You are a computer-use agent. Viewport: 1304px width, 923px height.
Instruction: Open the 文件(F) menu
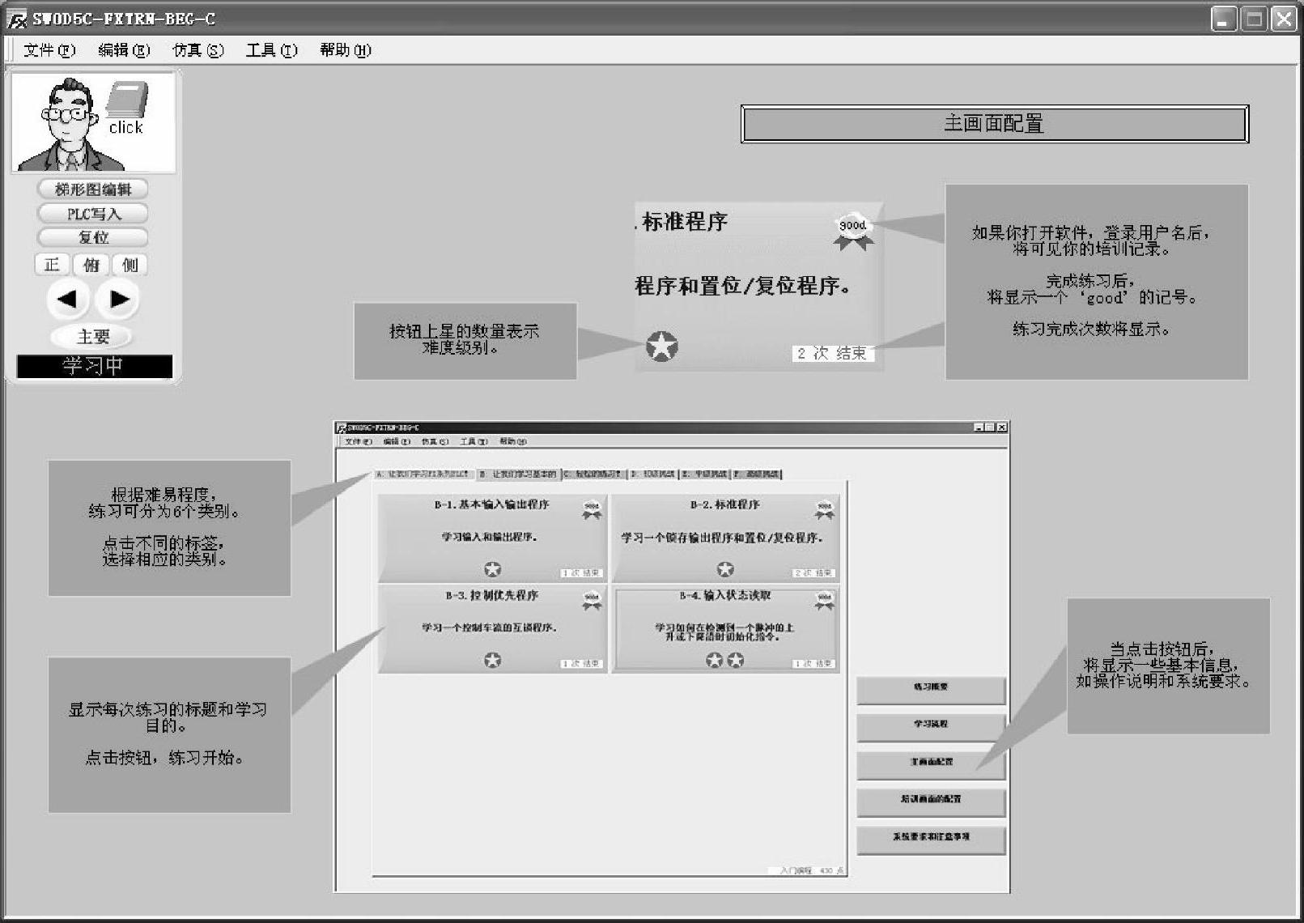49,50
